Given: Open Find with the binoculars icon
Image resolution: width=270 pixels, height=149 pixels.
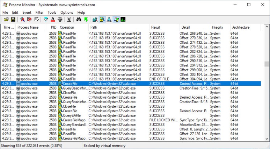Looking at the screenshot, I should click(79, 20).
